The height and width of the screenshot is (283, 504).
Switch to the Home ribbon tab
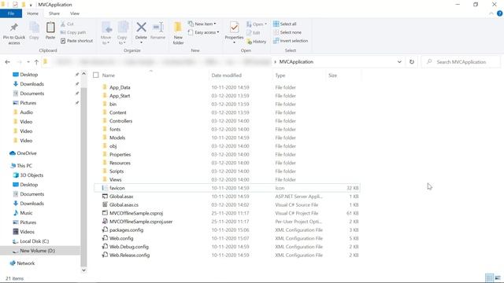(x=32, y=13)
